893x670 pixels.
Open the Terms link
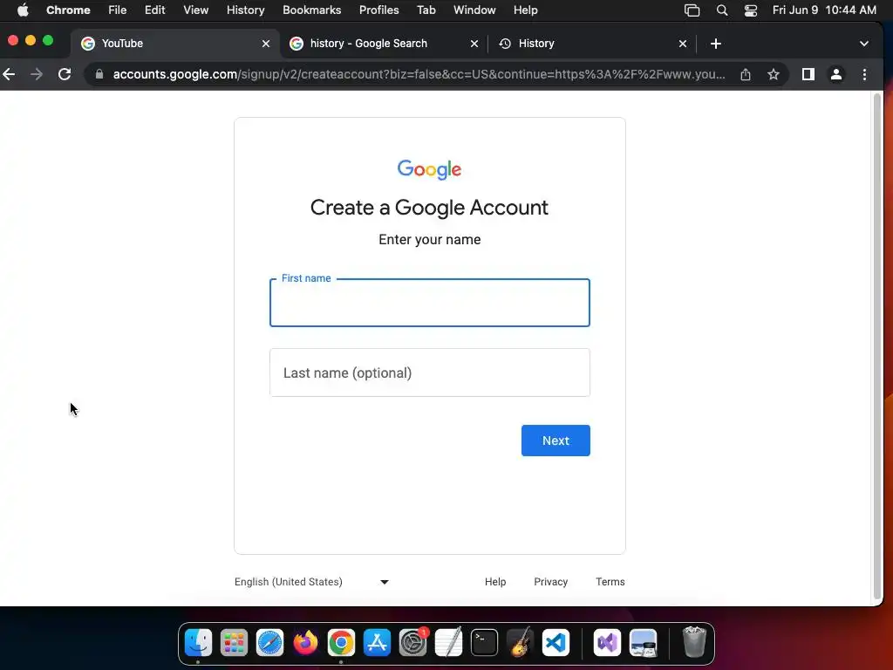coord(610,582)
